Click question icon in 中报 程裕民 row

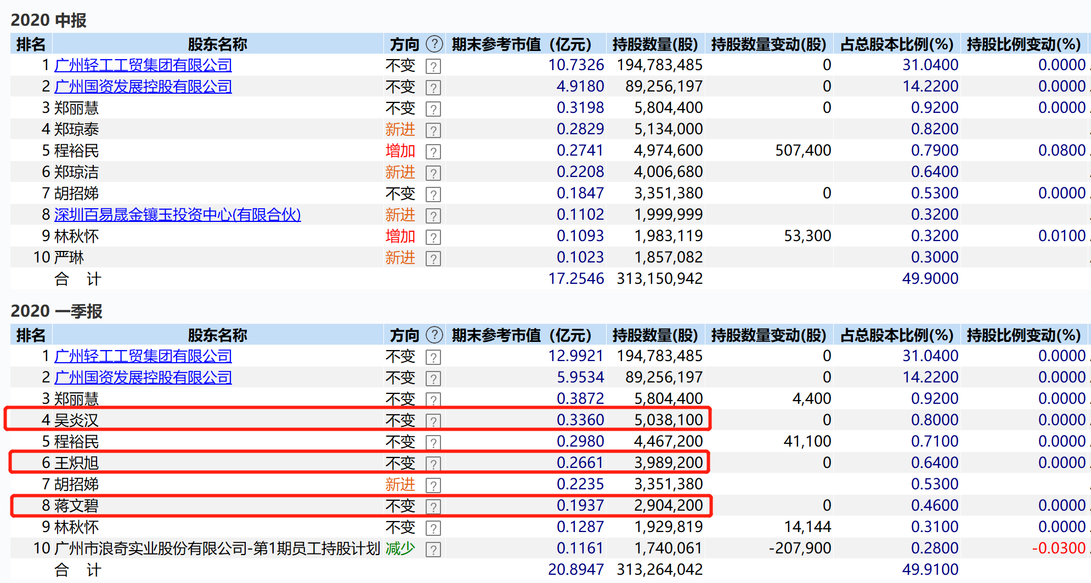coord(433,152)
